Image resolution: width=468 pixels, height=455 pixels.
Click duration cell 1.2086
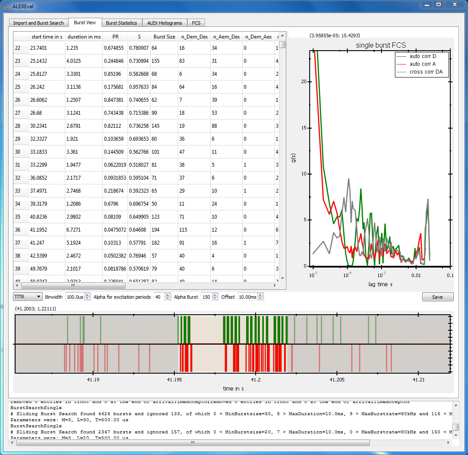pyautogui.click(x=84, y=204)
